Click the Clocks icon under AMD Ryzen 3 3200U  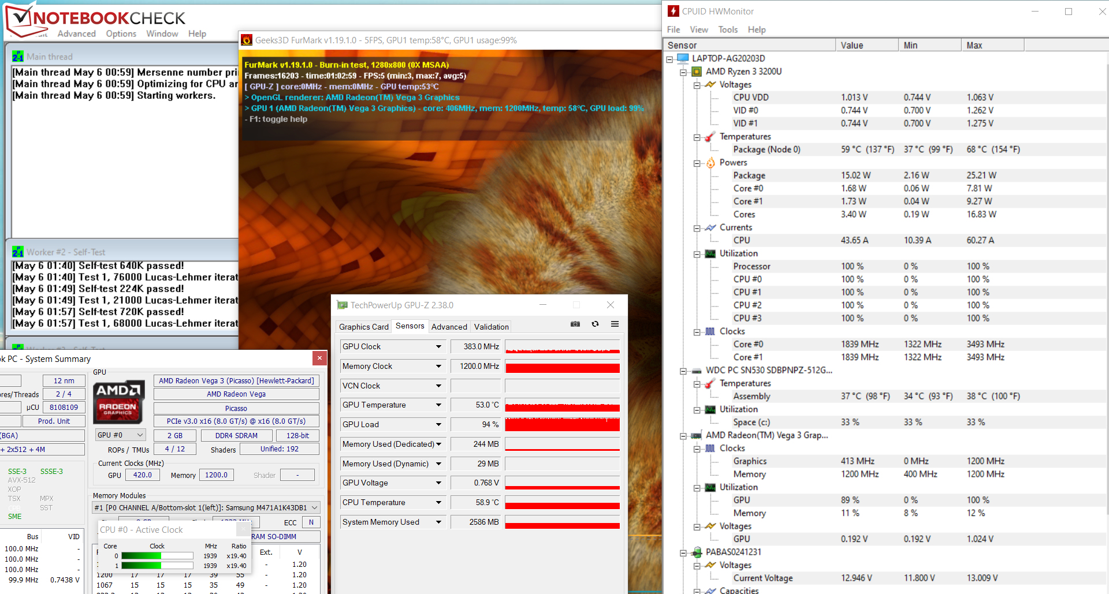[710, 331]
